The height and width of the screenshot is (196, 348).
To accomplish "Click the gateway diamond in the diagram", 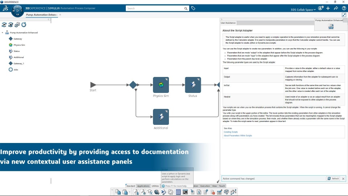I will click(x=133, y=85).
